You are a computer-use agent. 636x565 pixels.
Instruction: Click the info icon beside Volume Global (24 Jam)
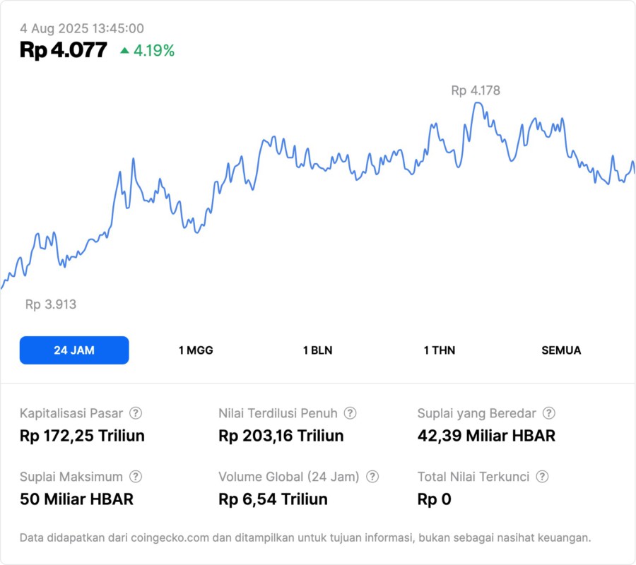(x=372, y=477)
